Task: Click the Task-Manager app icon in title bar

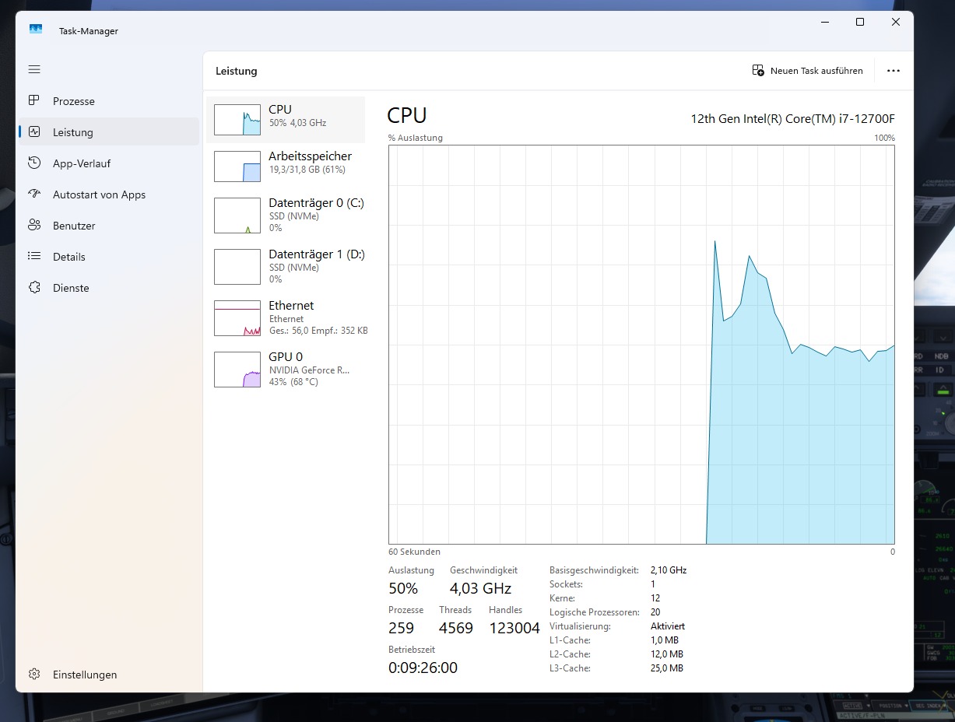Action: tap(36, 30)
